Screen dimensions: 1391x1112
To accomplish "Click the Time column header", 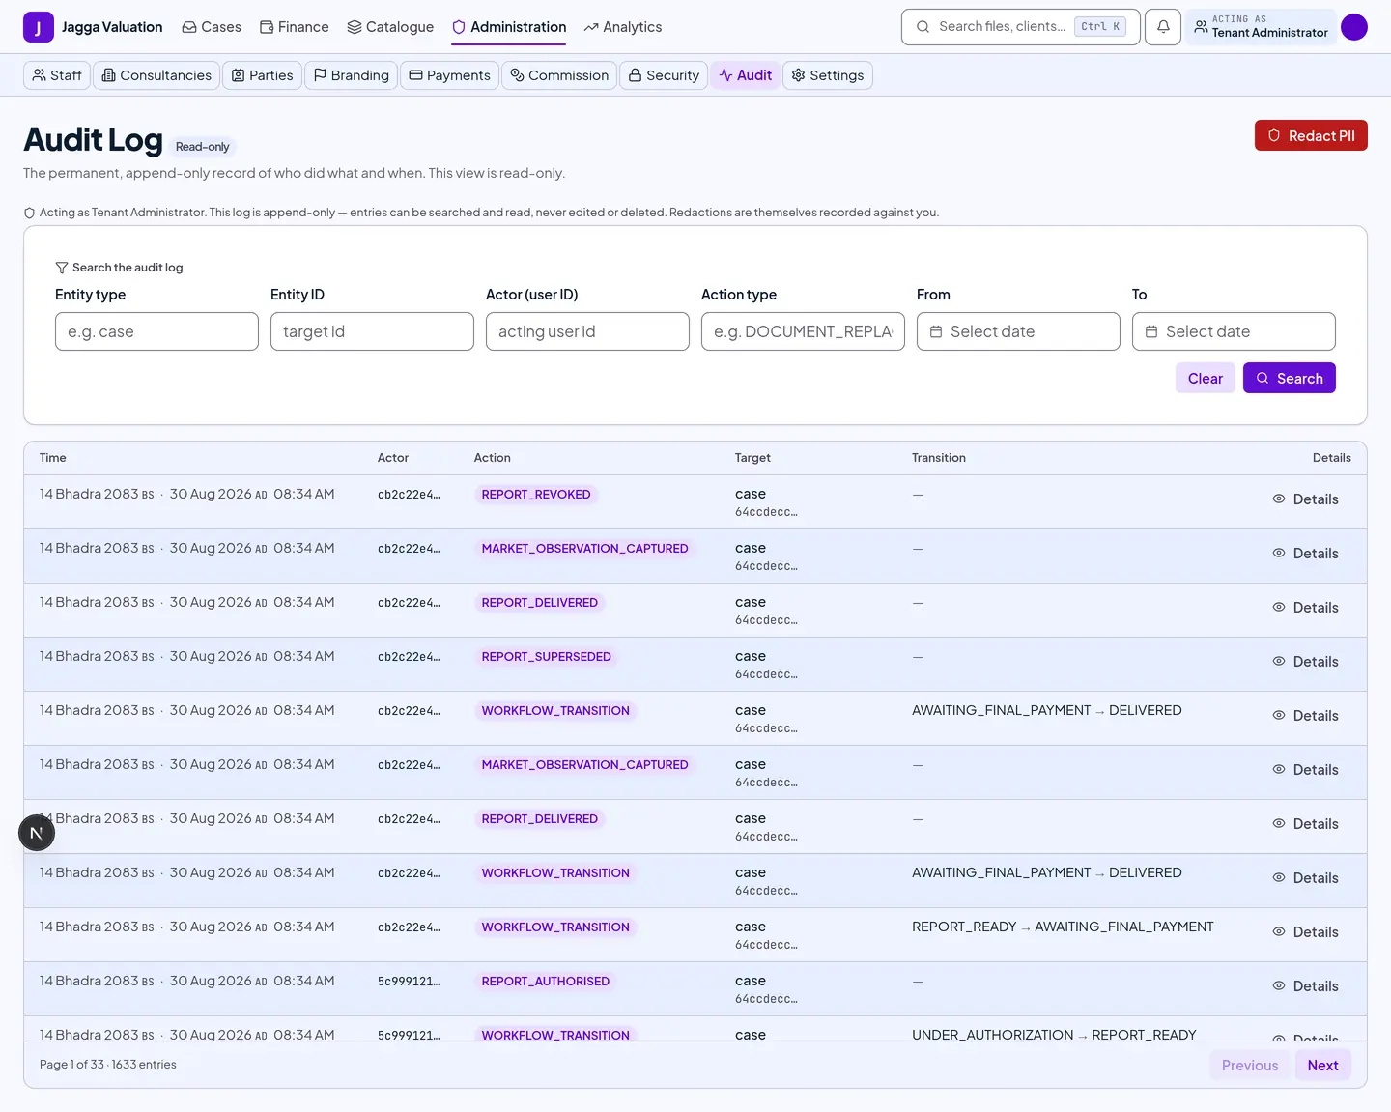I will pos(53,458).
